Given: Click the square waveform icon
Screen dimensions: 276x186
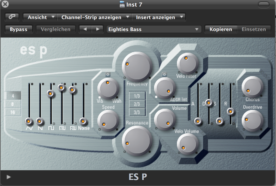Looking at the screenshot, I should click(51, 128).
